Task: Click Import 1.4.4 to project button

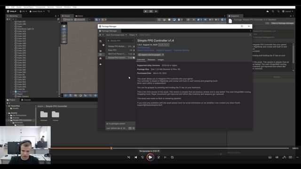Action: coord(150,54)
